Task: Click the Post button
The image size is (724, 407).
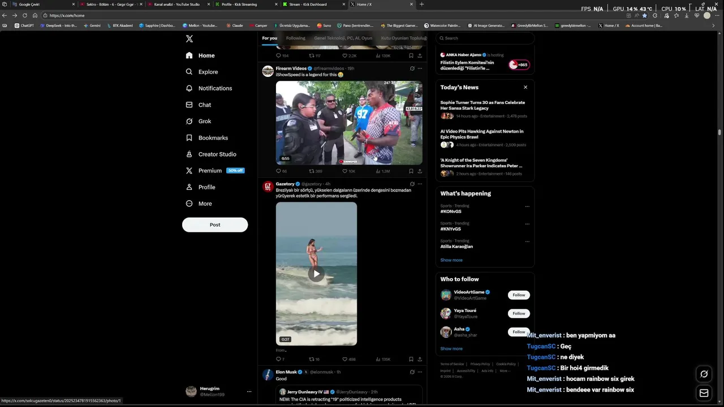Action: tap(215, 224)
